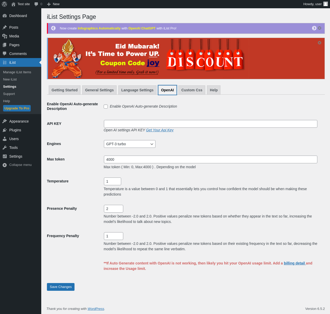Click the Test site title
This screenshot has width=330, height=314.
coord(24,4)
